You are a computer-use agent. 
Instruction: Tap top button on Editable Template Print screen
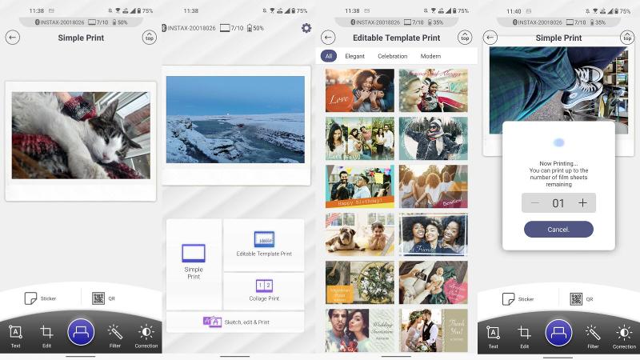pyautogui.click(x=465, y=38)
